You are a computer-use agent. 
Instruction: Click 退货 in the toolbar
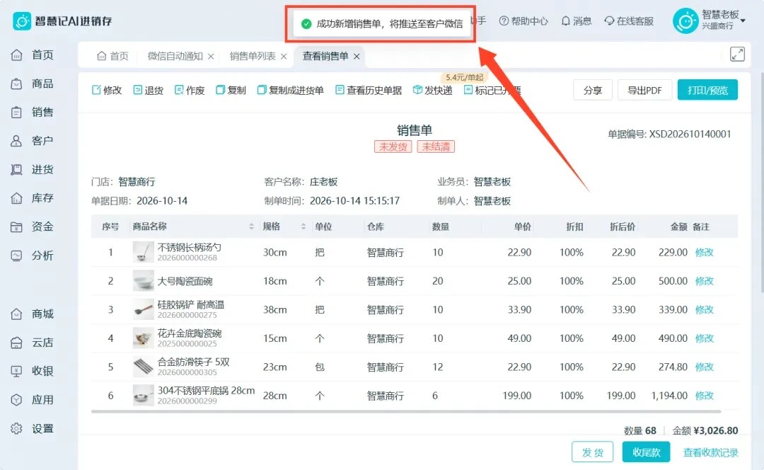148,90
